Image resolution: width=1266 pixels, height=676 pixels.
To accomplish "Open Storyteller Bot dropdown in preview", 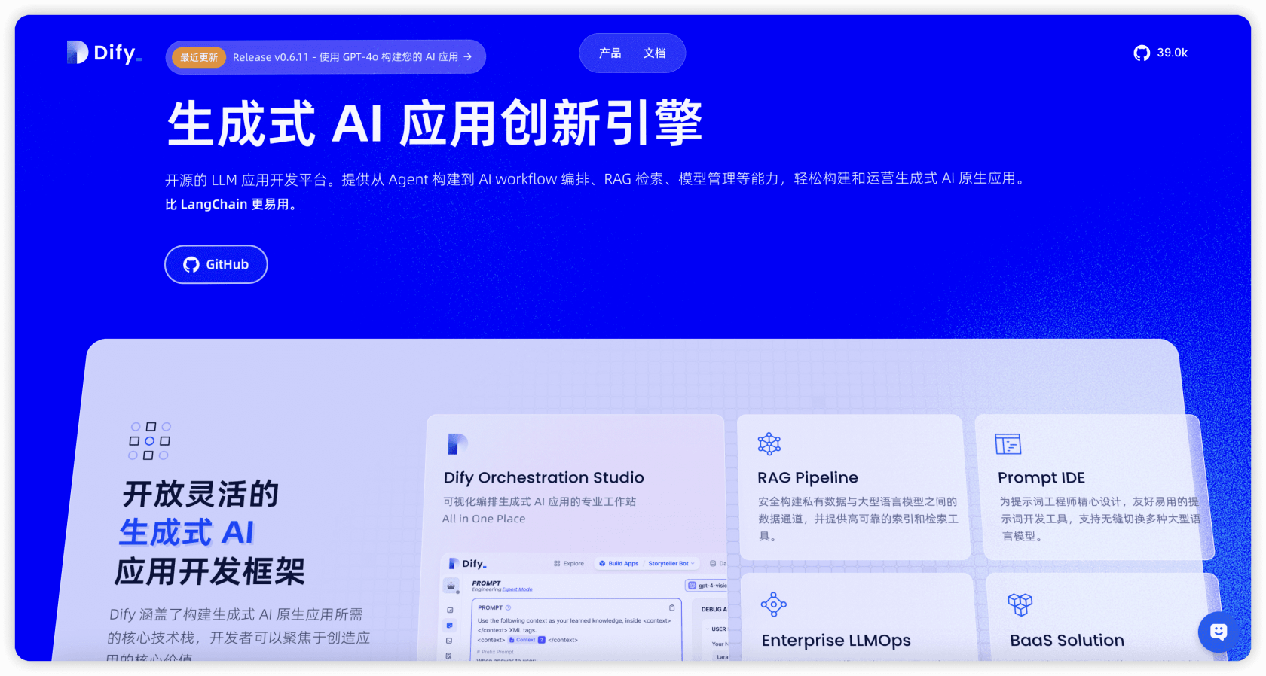I will tap(671, 563).
